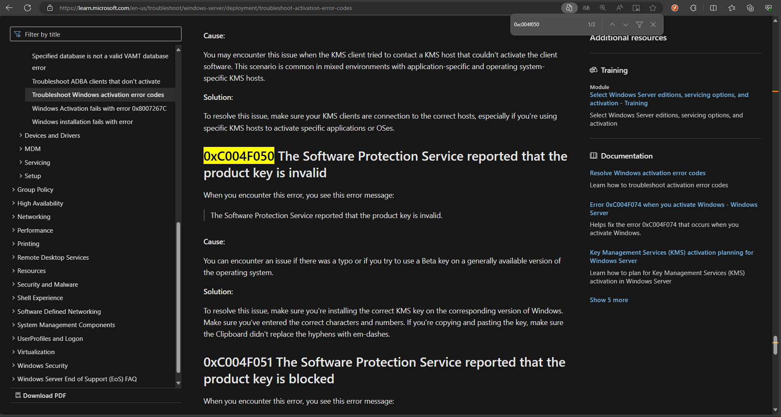Click the find on page icon in address bar
The image size is (781, 417).
click(x=569, y=8)
